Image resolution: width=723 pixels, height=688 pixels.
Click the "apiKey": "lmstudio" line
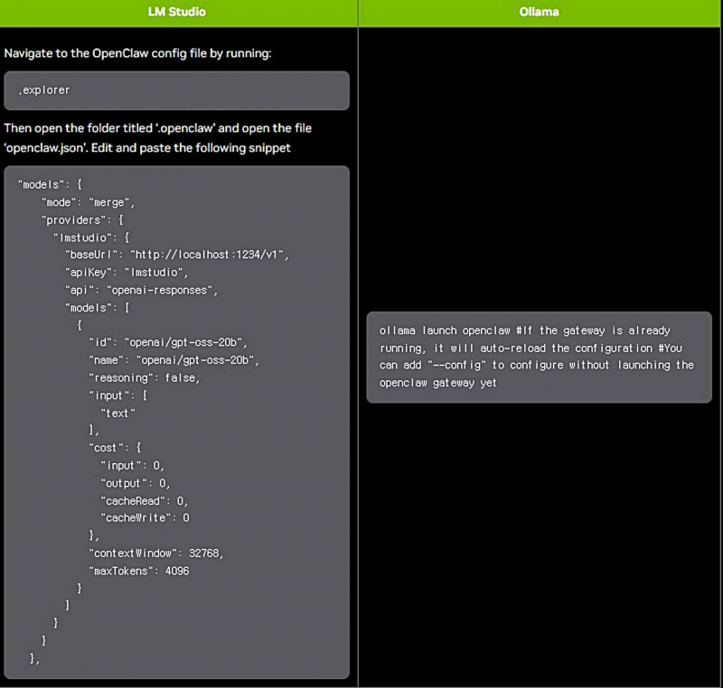126,272
